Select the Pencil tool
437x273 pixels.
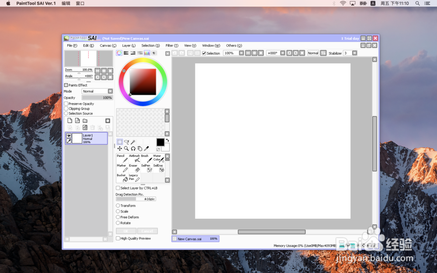[122, 158]
